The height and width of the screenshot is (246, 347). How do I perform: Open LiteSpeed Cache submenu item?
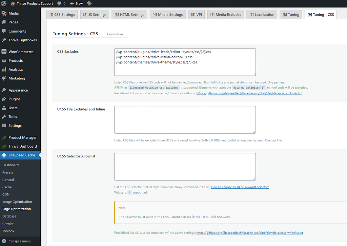pyautogui.click(x=7, y=187)
